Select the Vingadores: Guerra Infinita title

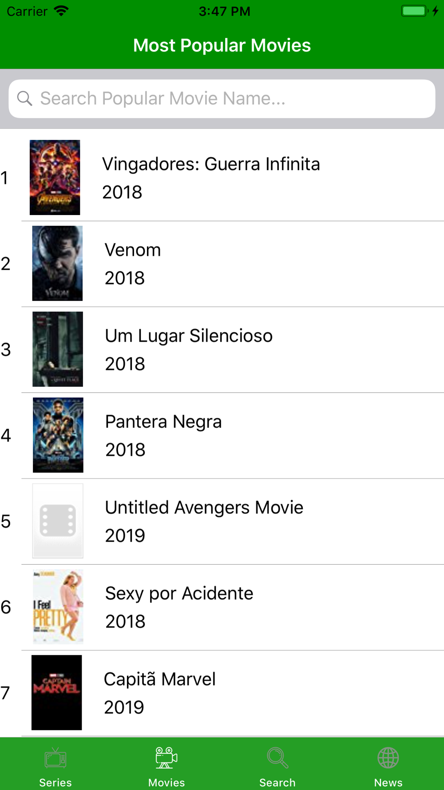211,164
